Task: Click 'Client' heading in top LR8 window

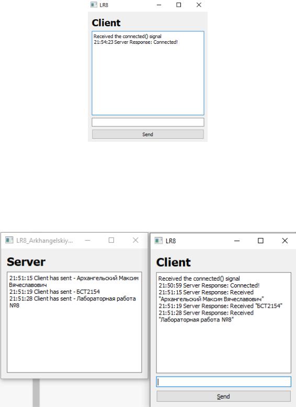Action: pyautogui.click(x=106, y=23)
